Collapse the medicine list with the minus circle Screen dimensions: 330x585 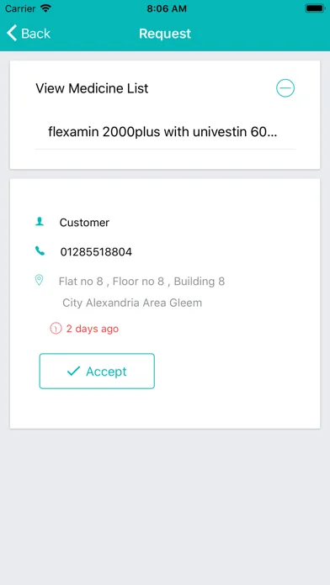click(285, 88)
